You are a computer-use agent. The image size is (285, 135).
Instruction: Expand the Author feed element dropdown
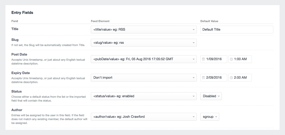coord(144,117)
